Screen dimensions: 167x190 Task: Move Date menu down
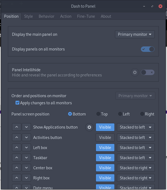coord(26,187)
